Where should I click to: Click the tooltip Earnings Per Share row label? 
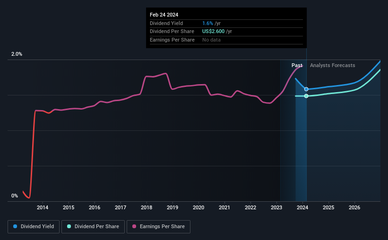click(172, 40)
